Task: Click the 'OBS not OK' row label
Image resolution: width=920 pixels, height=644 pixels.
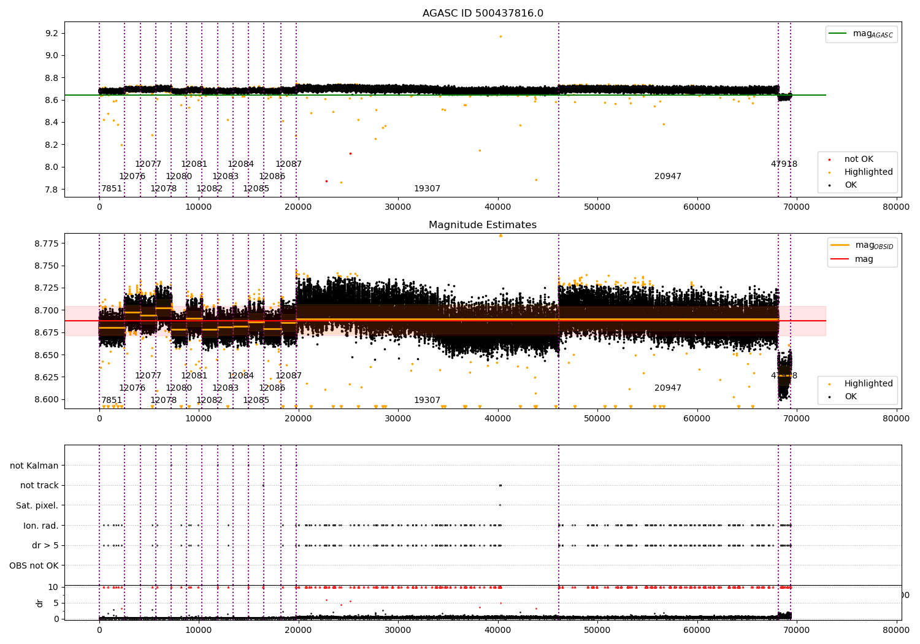Action: click(34, 565)
